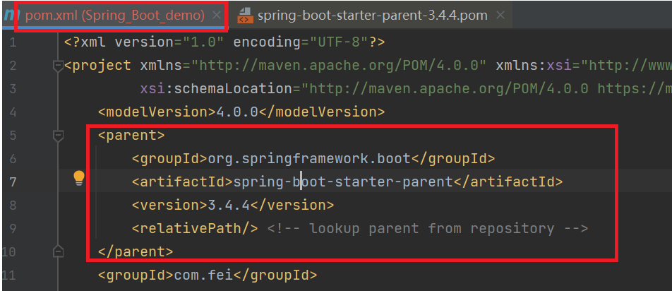
Task: Click line number 4 in gutter
Action: (x=12, y=112)
